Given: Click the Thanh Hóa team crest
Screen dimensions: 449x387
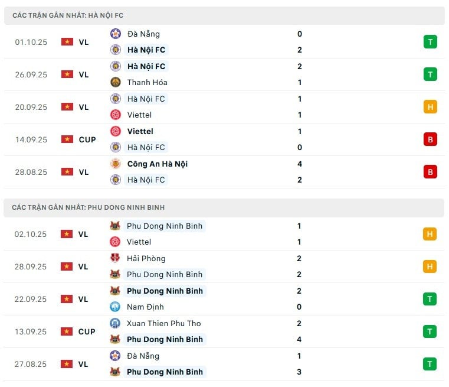Looking at the screenshot, I should click(x=116, y=82).
